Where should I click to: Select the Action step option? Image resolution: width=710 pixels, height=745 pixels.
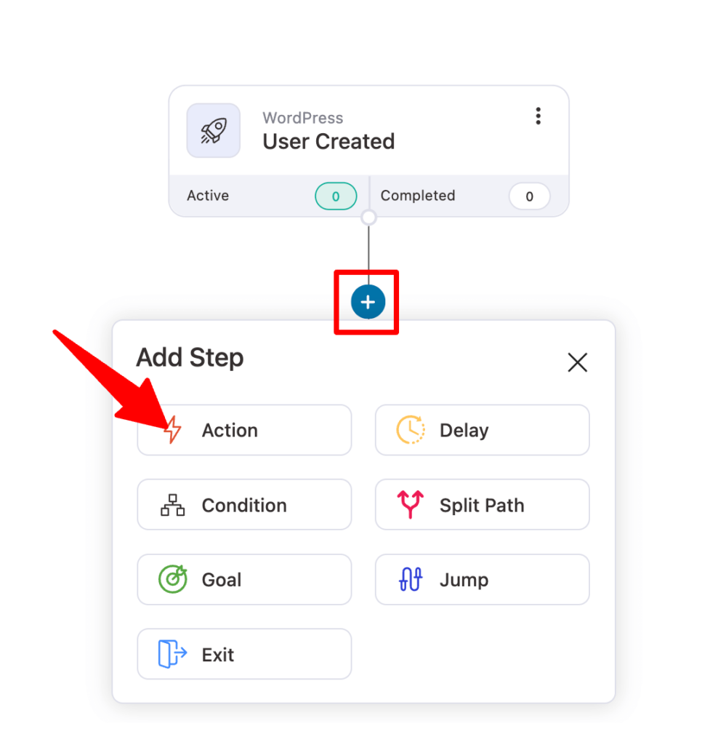point(244,430)
